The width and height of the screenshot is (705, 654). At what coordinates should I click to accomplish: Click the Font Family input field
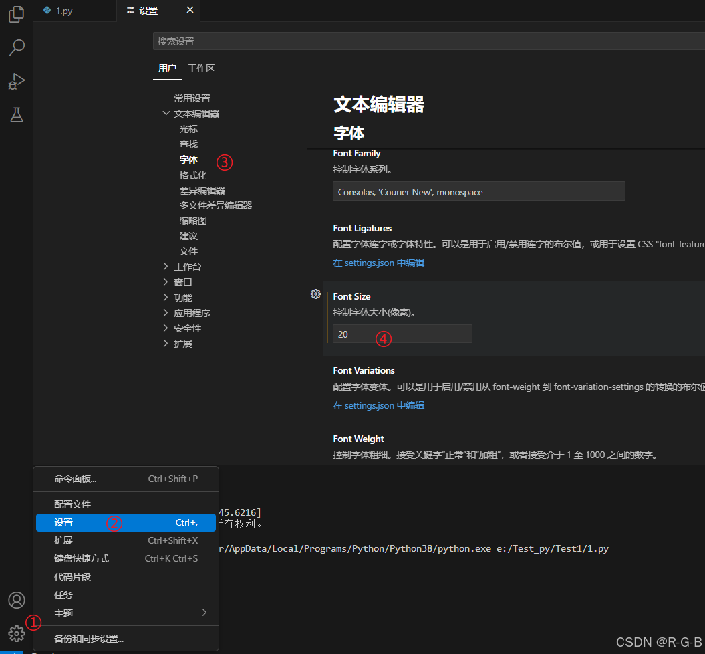[x=479, y=192]
